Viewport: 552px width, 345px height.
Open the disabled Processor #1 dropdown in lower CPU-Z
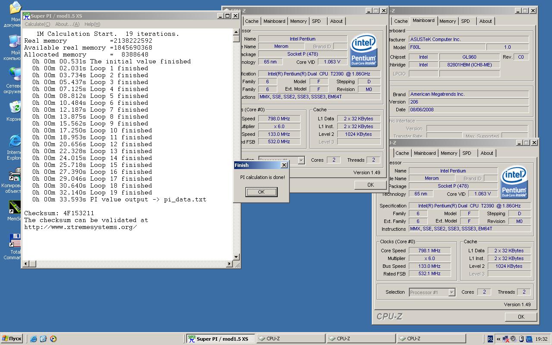432,292
